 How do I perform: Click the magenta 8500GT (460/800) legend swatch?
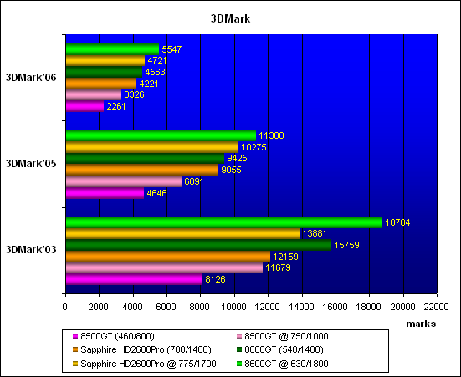[75, 336]
